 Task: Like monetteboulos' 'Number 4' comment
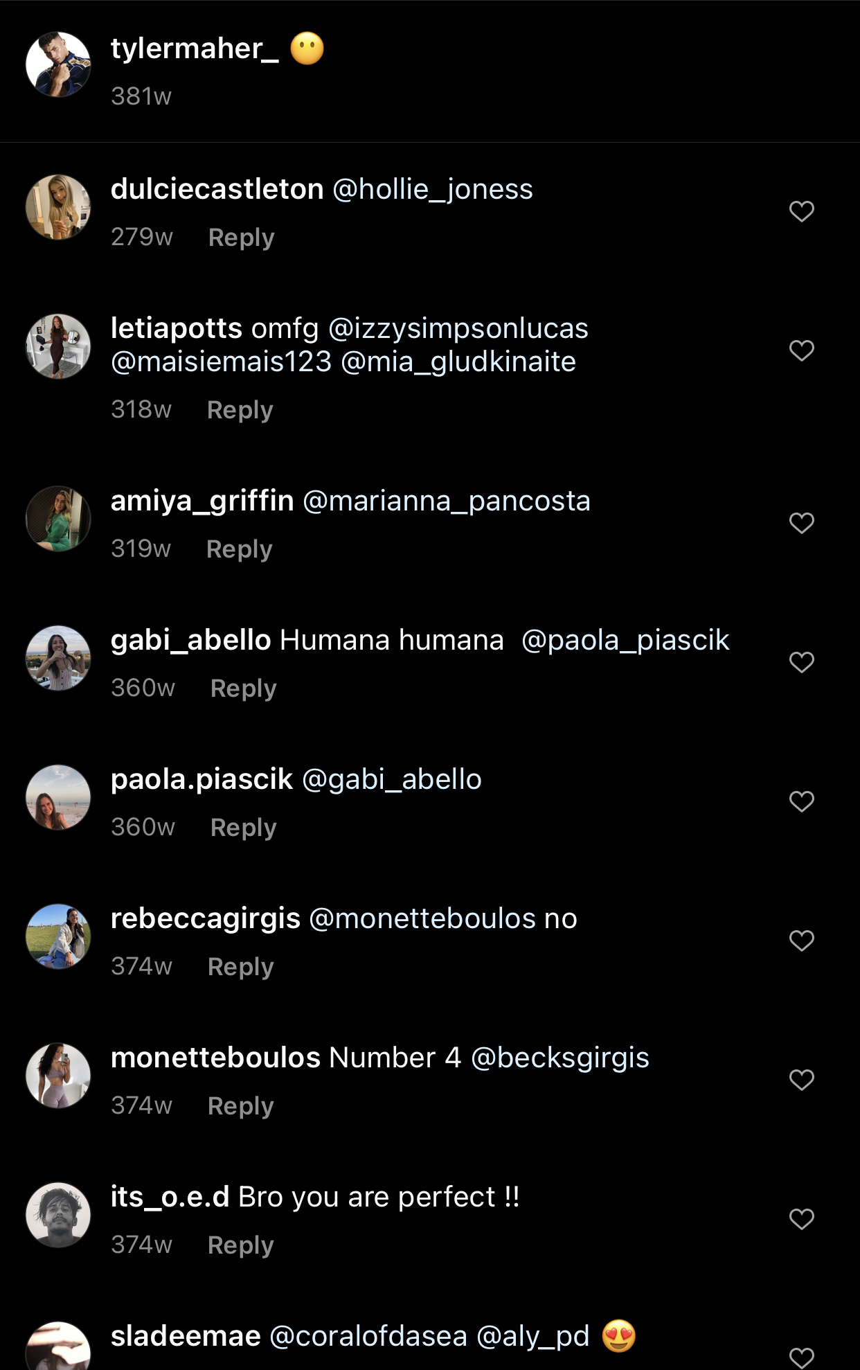point(801,1079)
